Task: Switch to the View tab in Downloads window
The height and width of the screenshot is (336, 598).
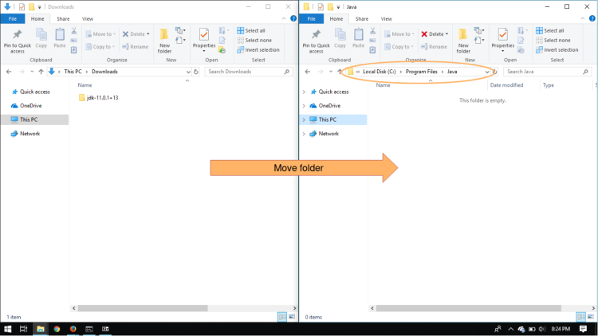Action: click(88, 18)
